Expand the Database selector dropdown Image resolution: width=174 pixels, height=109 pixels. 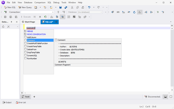point(101,12)
